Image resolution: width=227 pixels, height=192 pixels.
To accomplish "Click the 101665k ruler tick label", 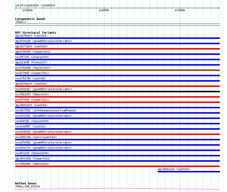I will tap(104, 10).
